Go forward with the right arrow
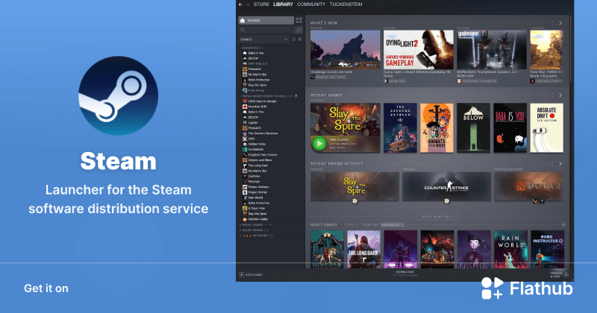Image resolution: width=597 pixels, height=313 pixels. point(248,4)
